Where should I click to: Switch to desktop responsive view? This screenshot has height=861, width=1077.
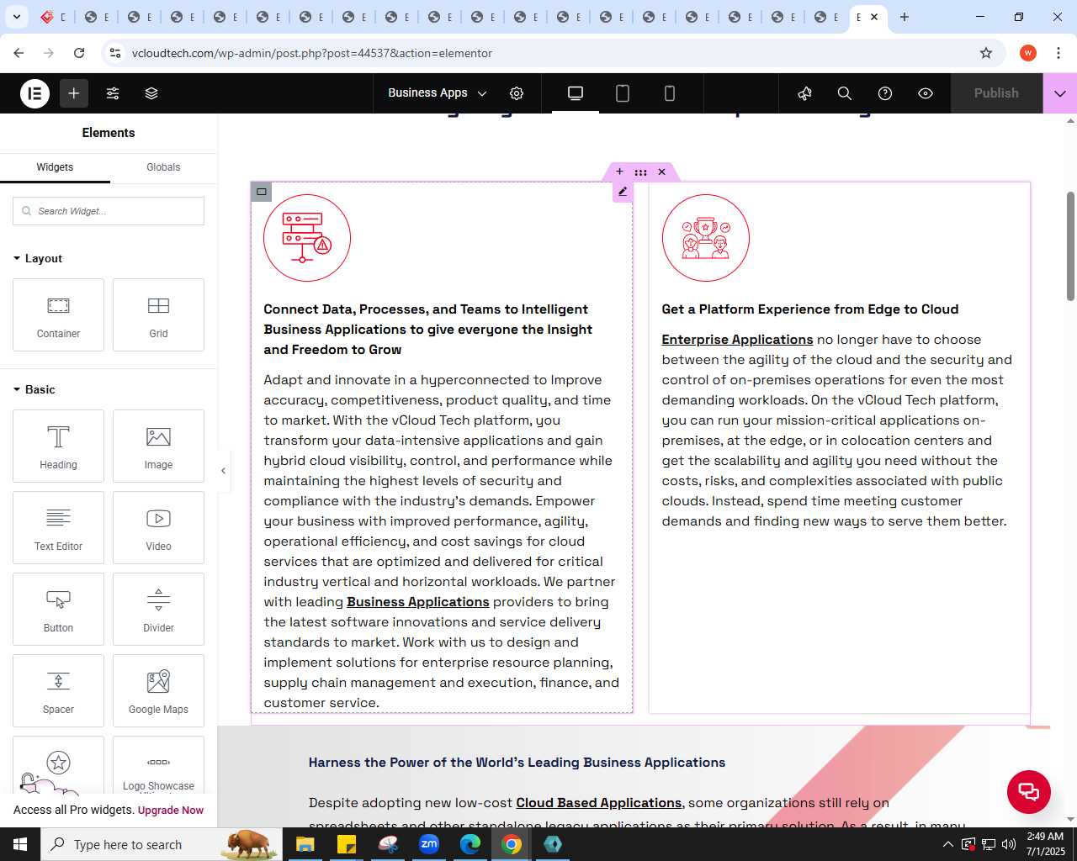[576, 93]
